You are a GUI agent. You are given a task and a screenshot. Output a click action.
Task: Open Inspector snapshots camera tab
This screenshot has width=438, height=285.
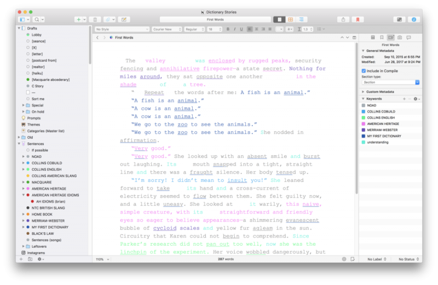[x=400, y=37]
